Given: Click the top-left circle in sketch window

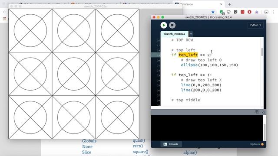Looking at the screenshot, I should click(x=30, y=30).
